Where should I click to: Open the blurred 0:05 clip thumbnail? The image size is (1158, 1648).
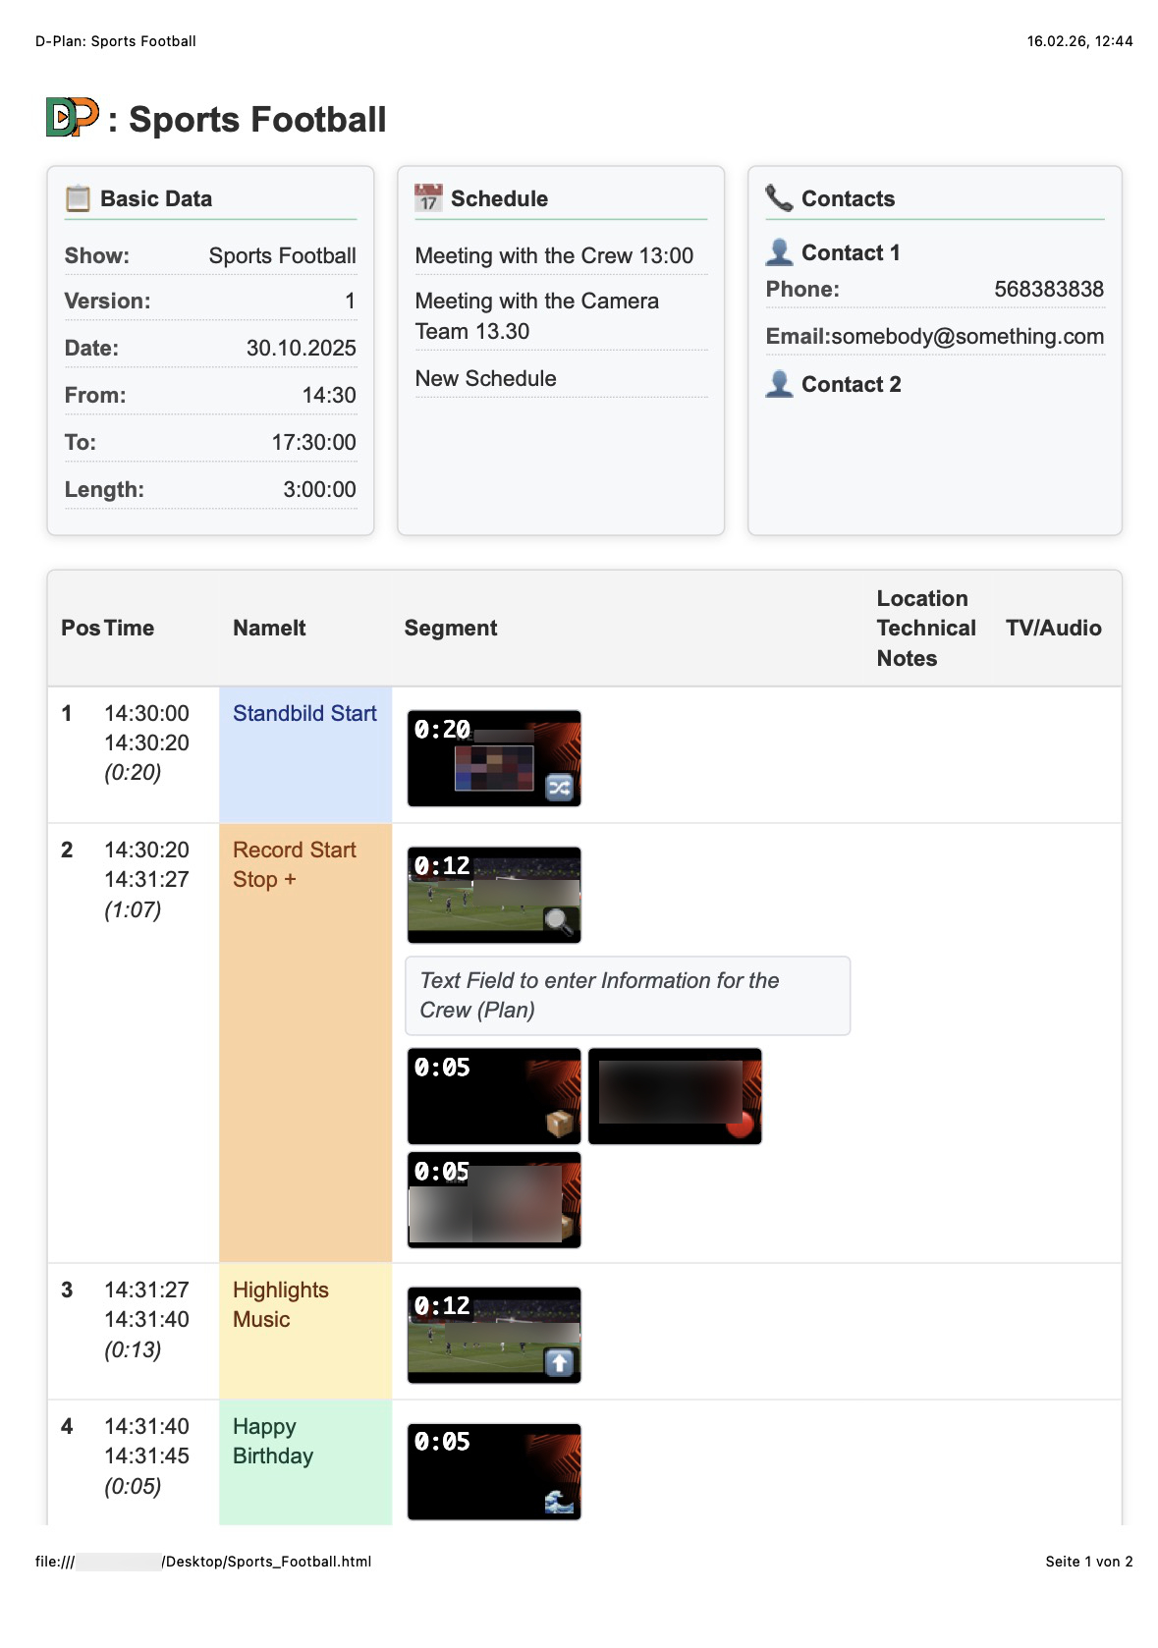[x=494, y=1200]
